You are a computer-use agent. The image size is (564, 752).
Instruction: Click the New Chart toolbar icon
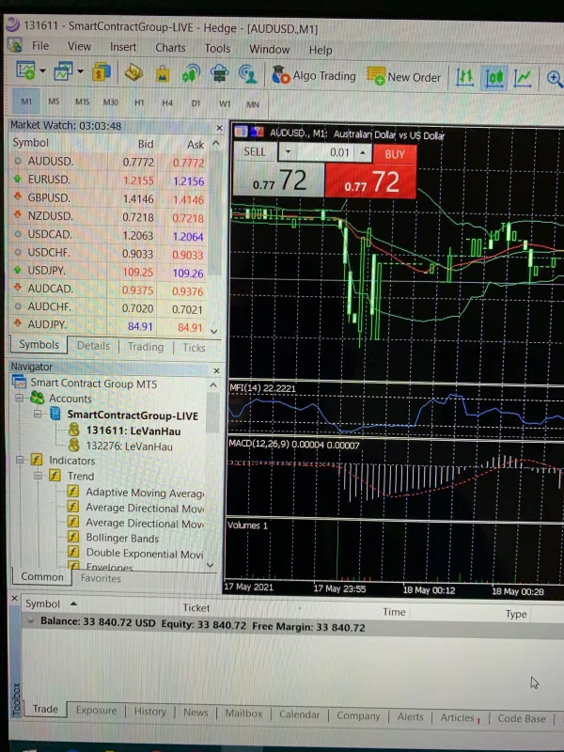click(x=25, y=72)
